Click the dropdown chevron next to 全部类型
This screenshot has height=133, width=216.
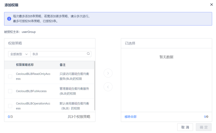(x=26, y=54)
